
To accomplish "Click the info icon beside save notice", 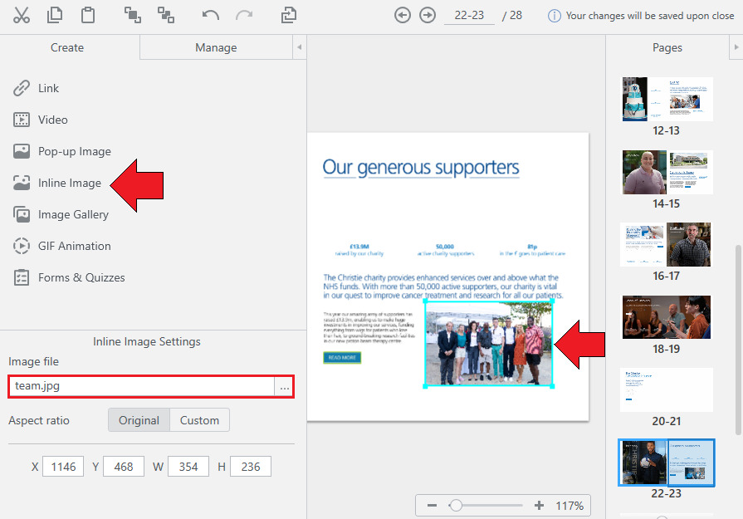I will coord(554,16).
